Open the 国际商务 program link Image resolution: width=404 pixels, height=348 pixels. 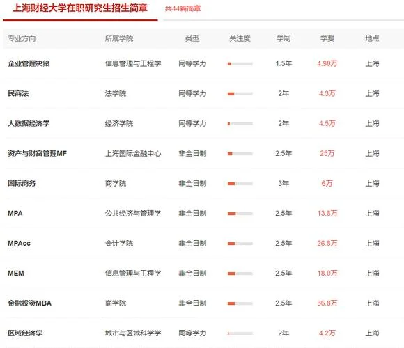(x=22, y=183)
